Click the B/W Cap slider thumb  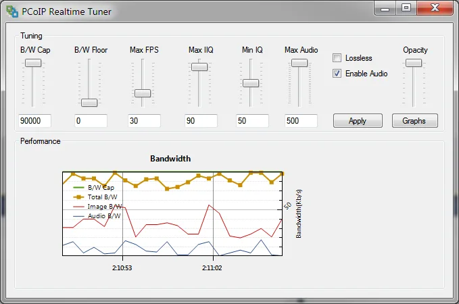[33, 63]
